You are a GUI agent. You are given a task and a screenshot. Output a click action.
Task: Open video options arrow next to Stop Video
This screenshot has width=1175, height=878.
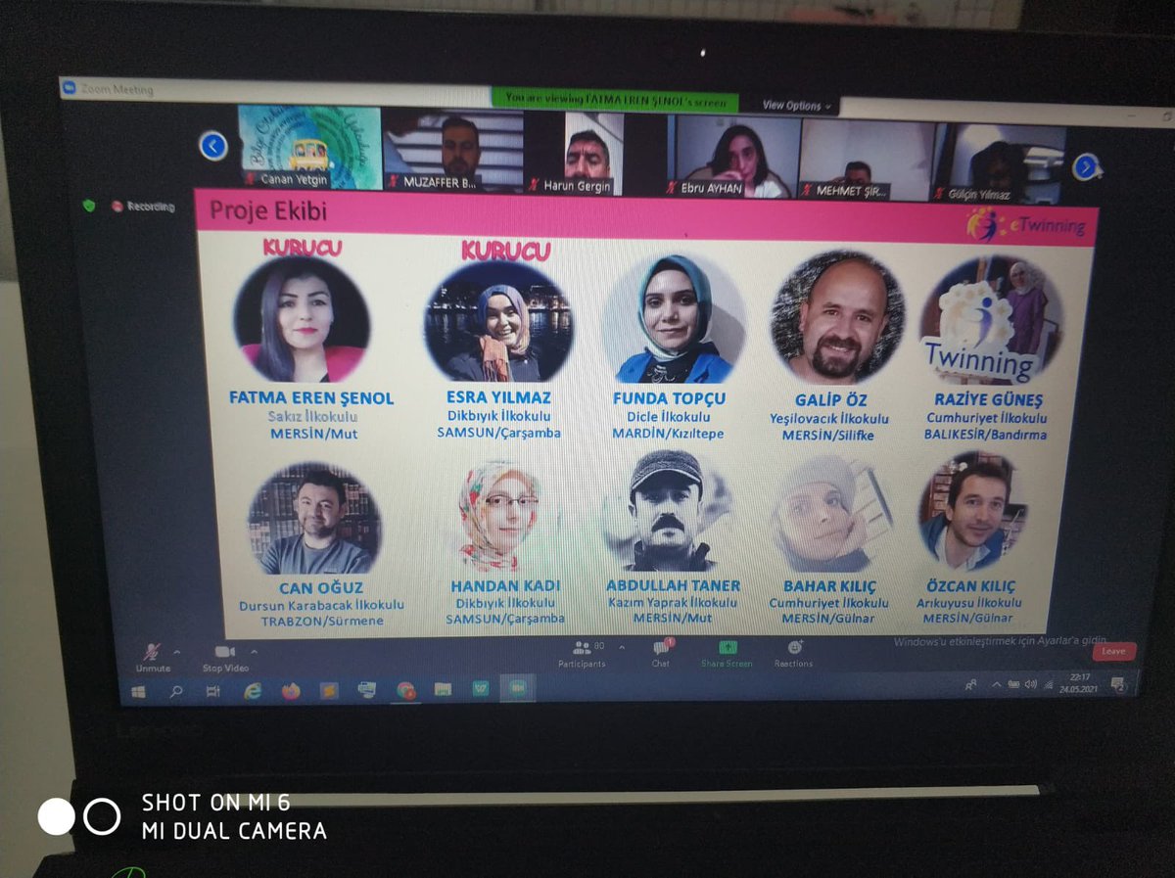[x=255, y=651]
